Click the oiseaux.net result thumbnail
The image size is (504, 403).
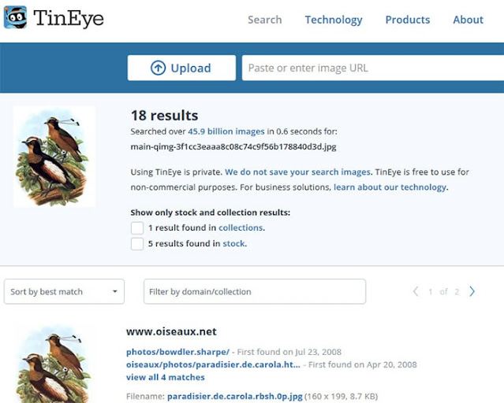pos(53,364)
